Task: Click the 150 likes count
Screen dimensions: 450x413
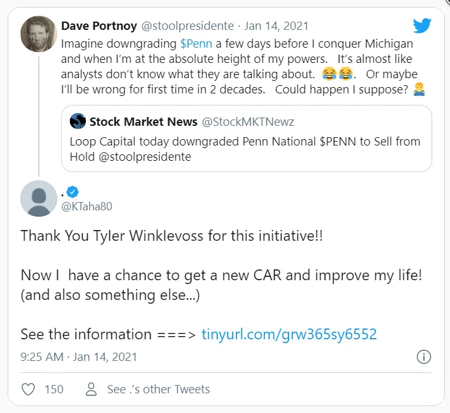Action: pos(54,389)
